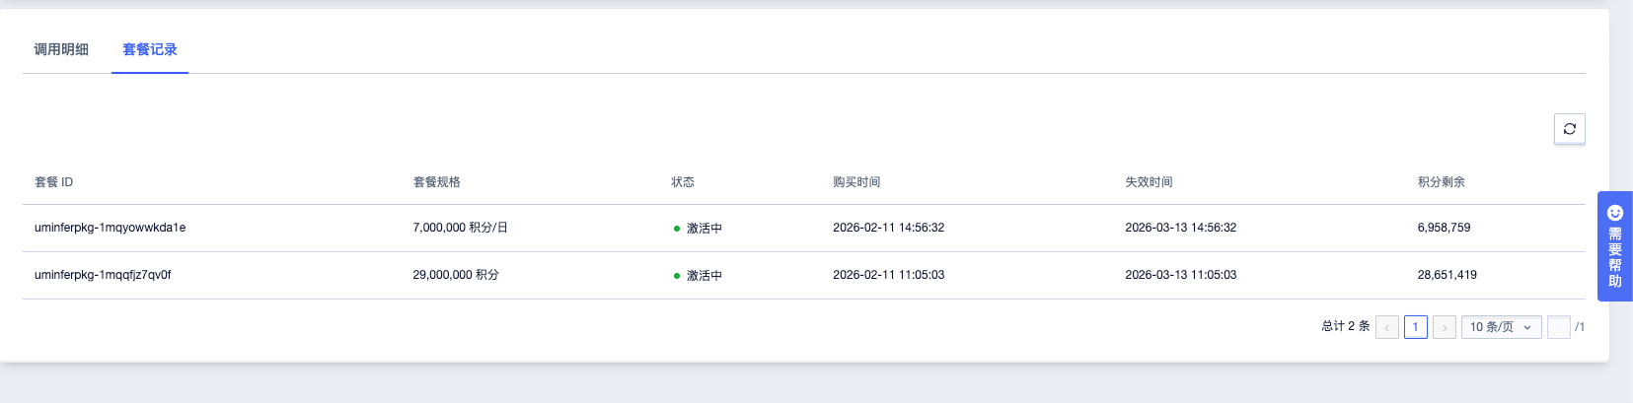Viewport: 1633px width, 403px height.
Task: Click the 状态 column header
Action: pos(683,182)
